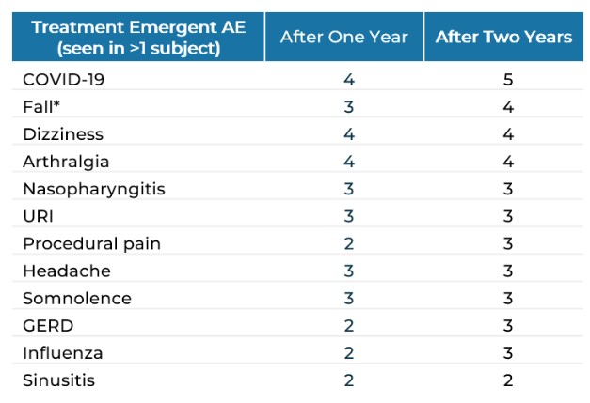Click the Influenza row label

click(x=63, y=353)
